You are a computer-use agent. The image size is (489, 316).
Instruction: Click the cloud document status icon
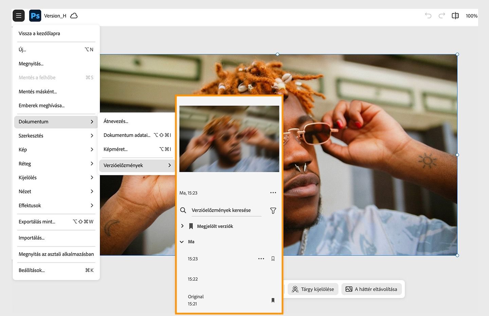pyautogui.click(x=74, y=16)
